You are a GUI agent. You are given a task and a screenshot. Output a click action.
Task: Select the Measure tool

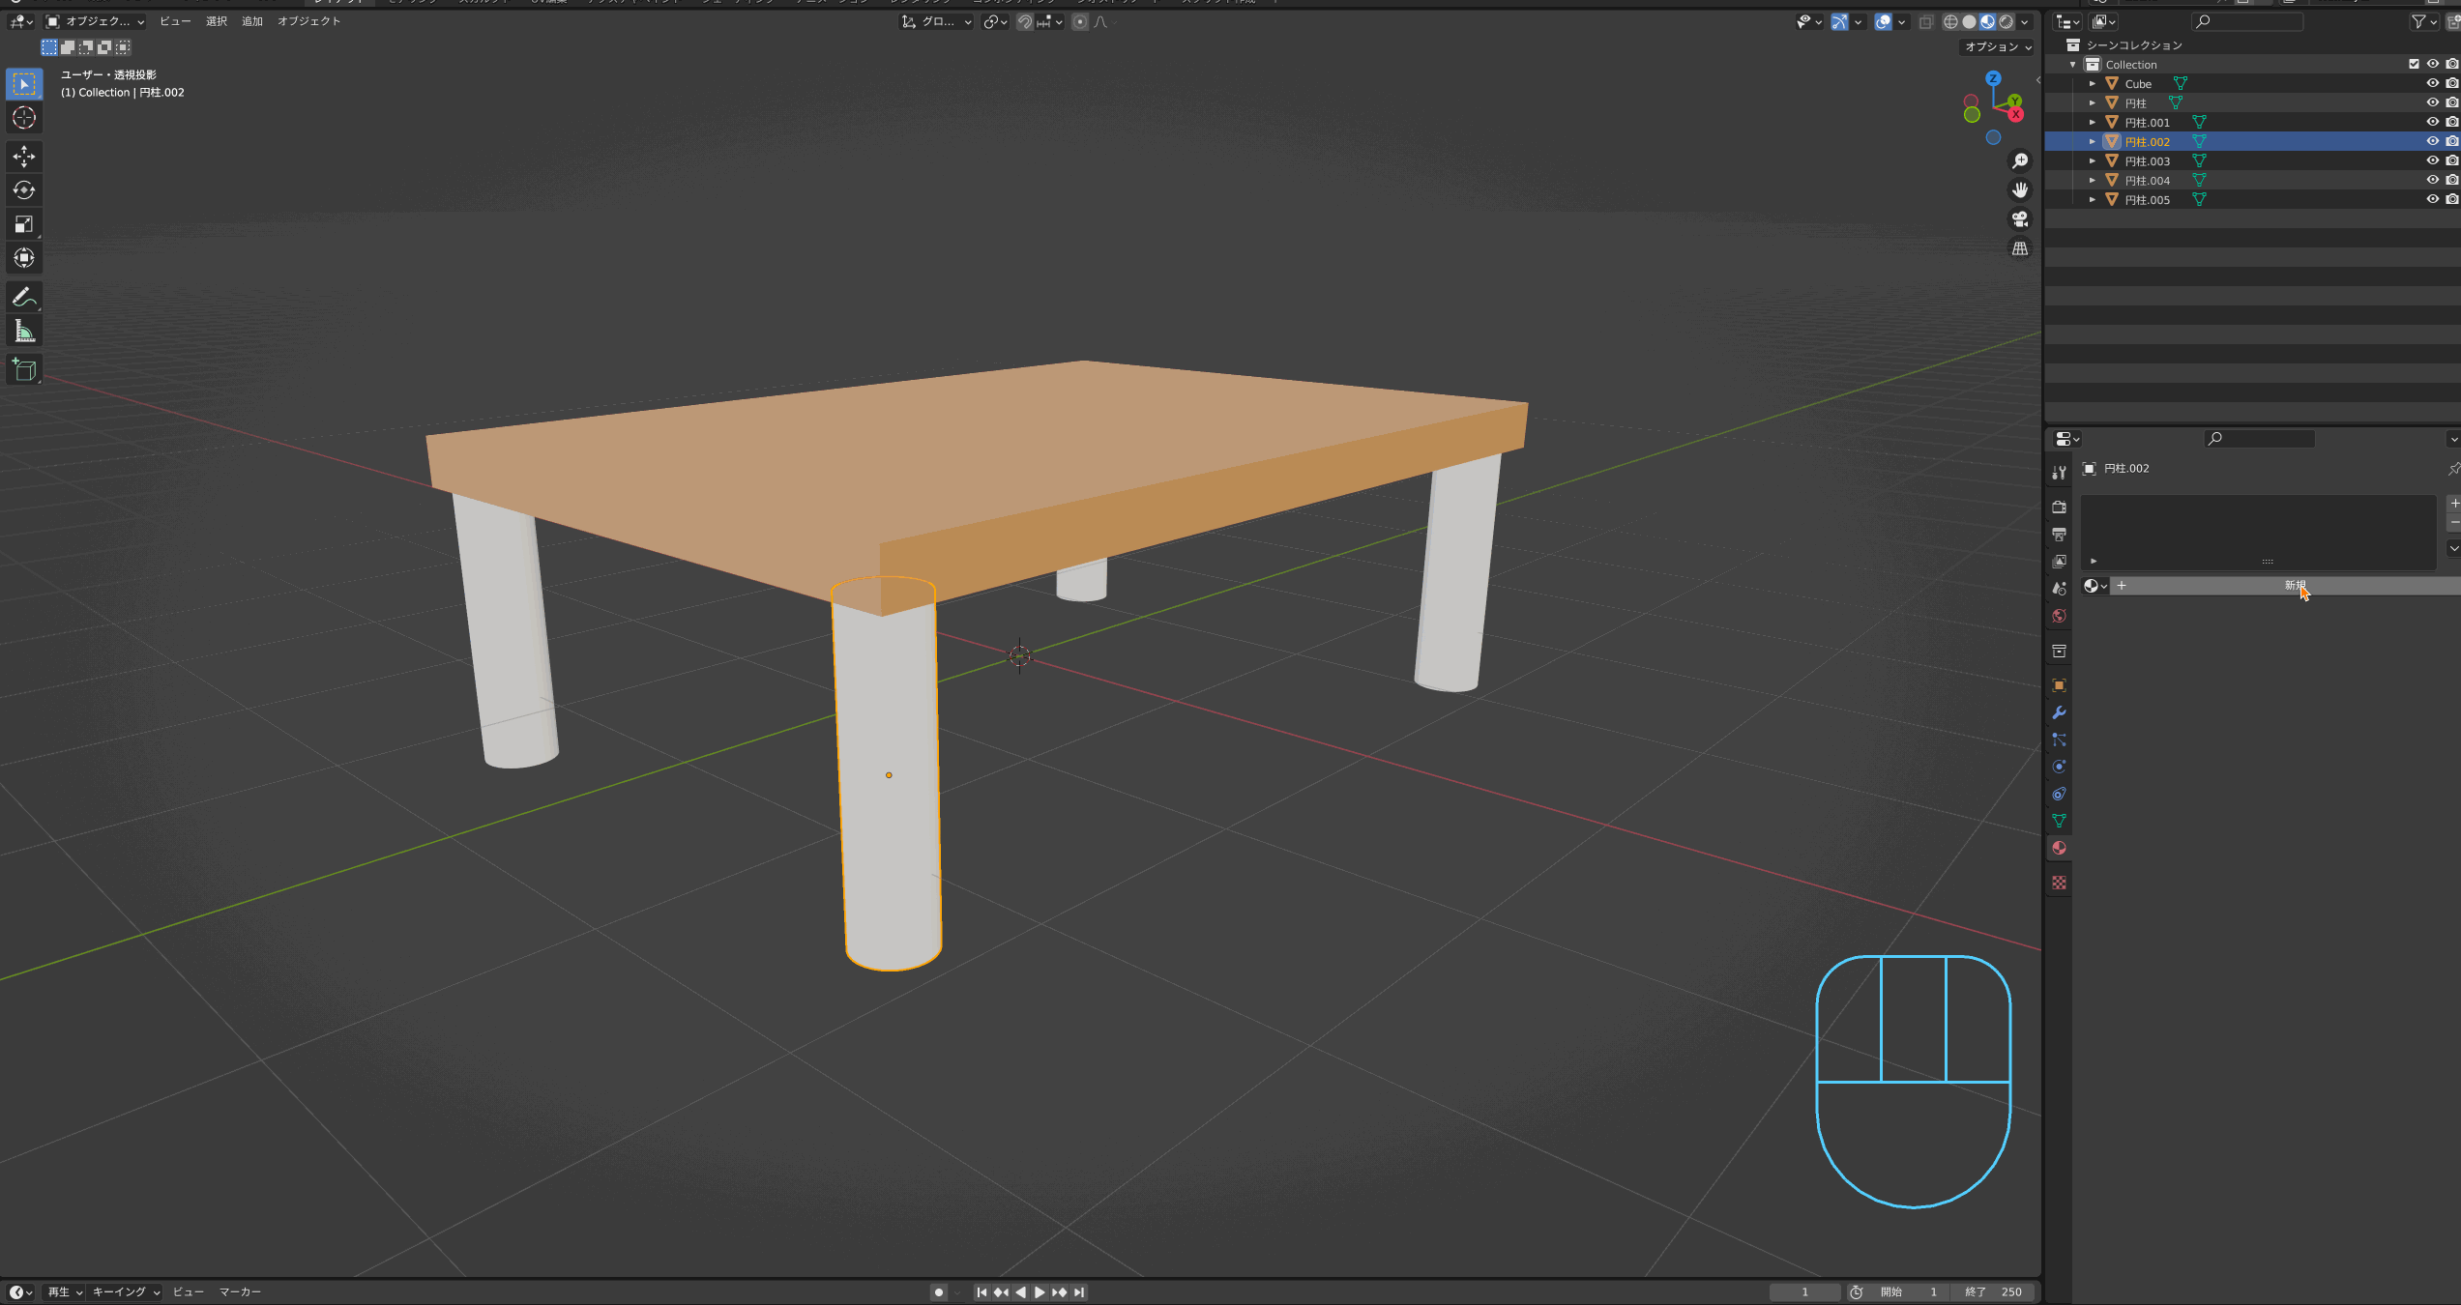coord(24,332)
